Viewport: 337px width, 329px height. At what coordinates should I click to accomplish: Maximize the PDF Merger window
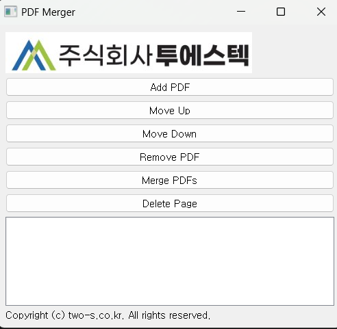281,12
